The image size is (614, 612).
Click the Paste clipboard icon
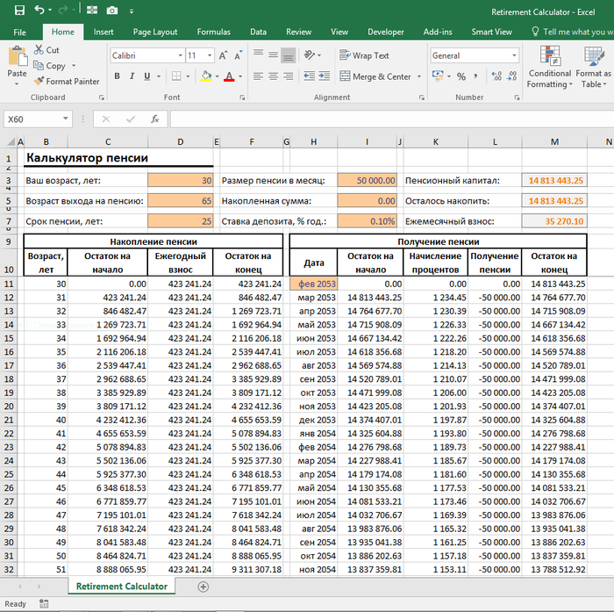(x=18, y=56)
